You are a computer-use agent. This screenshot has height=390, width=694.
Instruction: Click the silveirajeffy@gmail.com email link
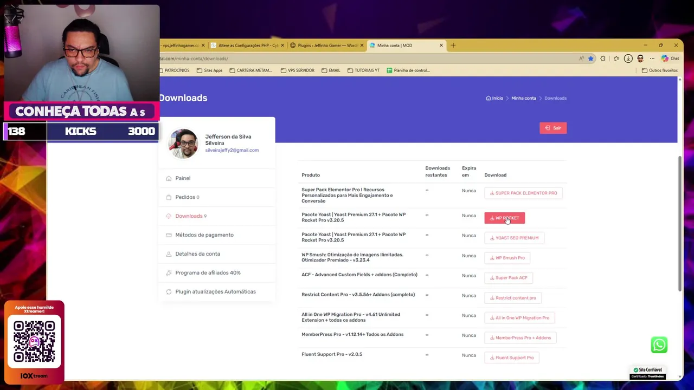232,150
